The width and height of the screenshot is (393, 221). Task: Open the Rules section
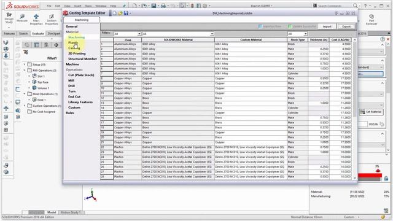click(70, 113)
